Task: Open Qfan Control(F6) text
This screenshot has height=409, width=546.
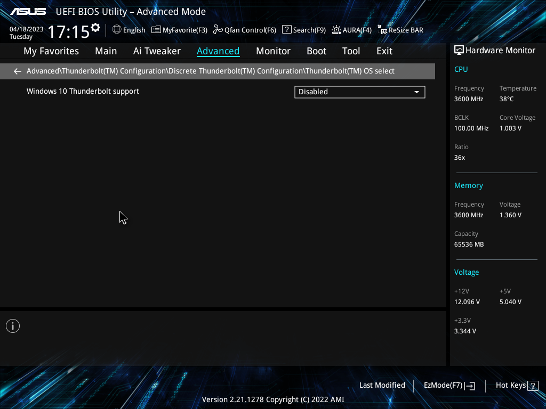Action: (x=250, y=30)
